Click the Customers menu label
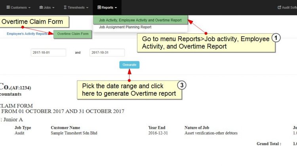The width and height of the screenshot is (297, 166). [x=19, y=8]
